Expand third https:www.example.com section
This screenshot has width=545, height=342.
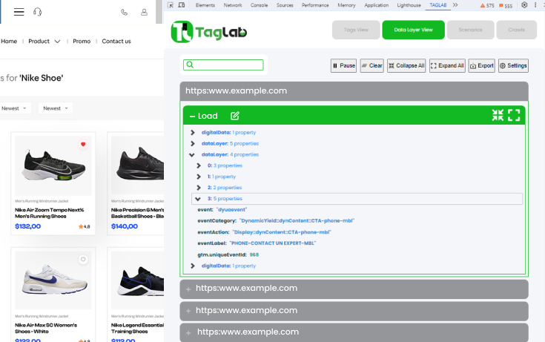coord(354,311)
